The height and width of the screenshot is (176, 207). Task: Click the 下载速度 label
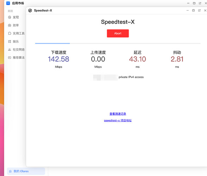(x=59, y=52)
